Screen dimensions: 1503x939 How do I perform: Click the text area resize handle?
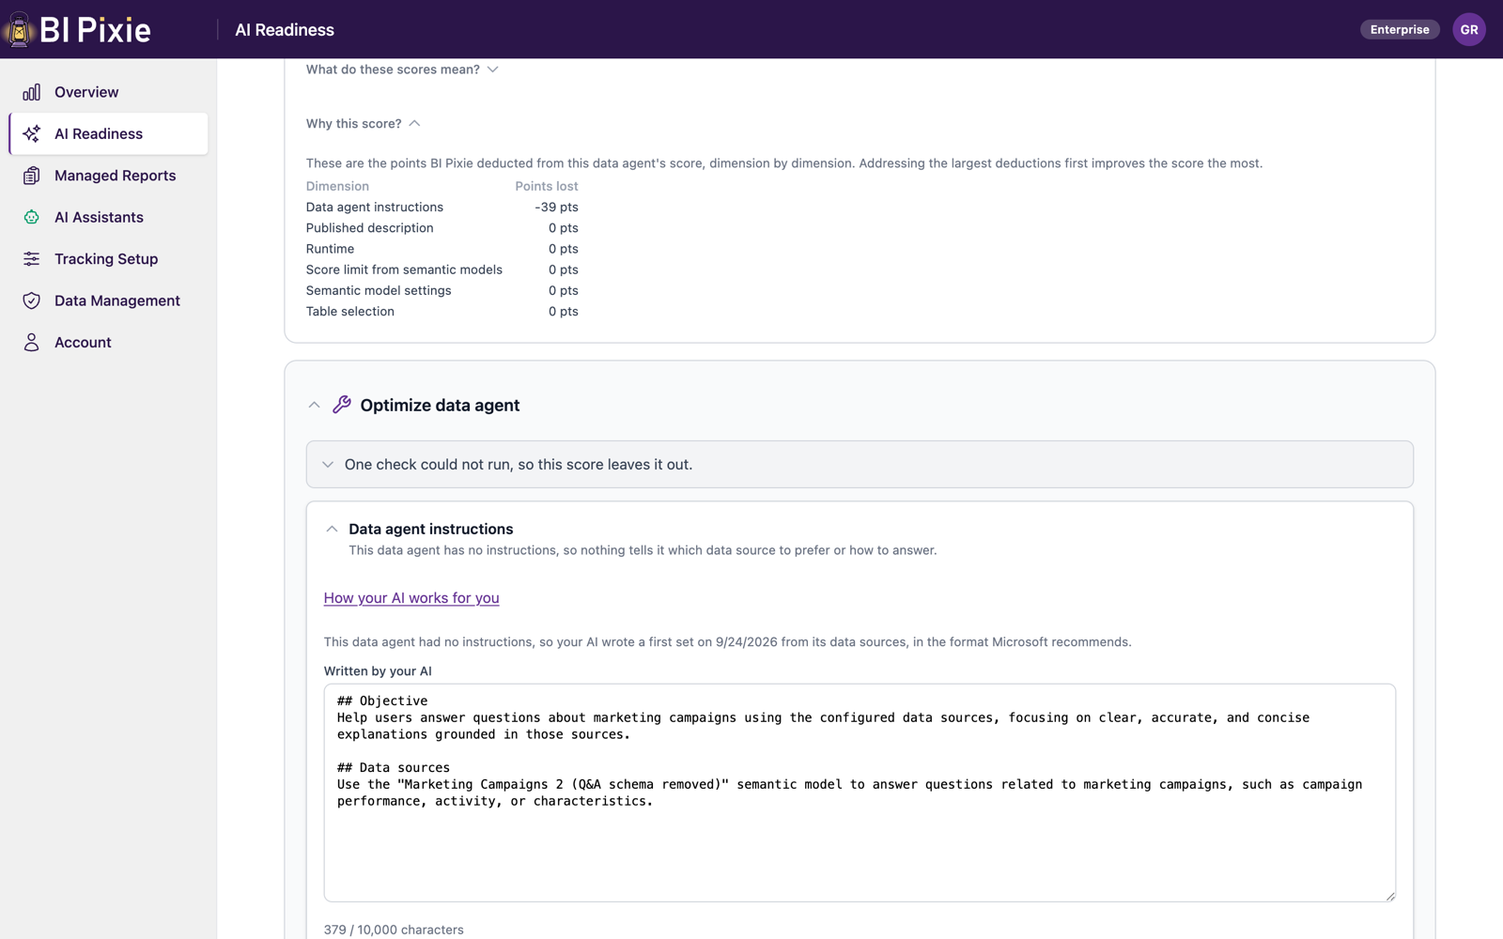[1389, 895]
